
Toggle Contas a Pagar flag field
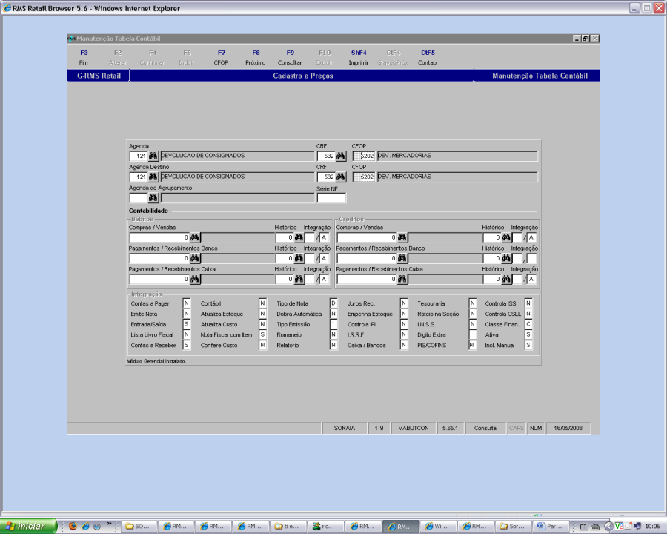186,303
